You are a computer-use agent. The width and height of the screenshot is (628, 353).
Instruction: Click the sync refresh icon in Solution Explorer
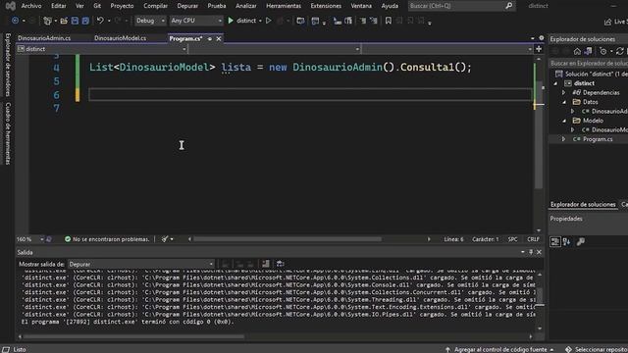point(619,51)
